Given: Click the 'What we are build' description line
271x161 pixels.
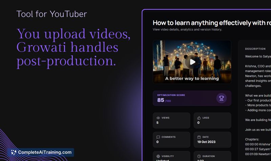Looking at the screenshot, I should [258, 96].
